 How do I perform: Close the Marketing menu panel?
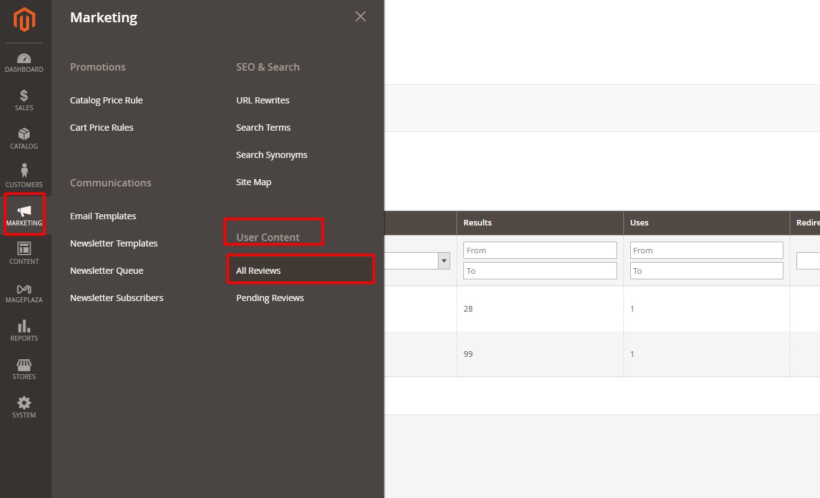coord(360,17)
